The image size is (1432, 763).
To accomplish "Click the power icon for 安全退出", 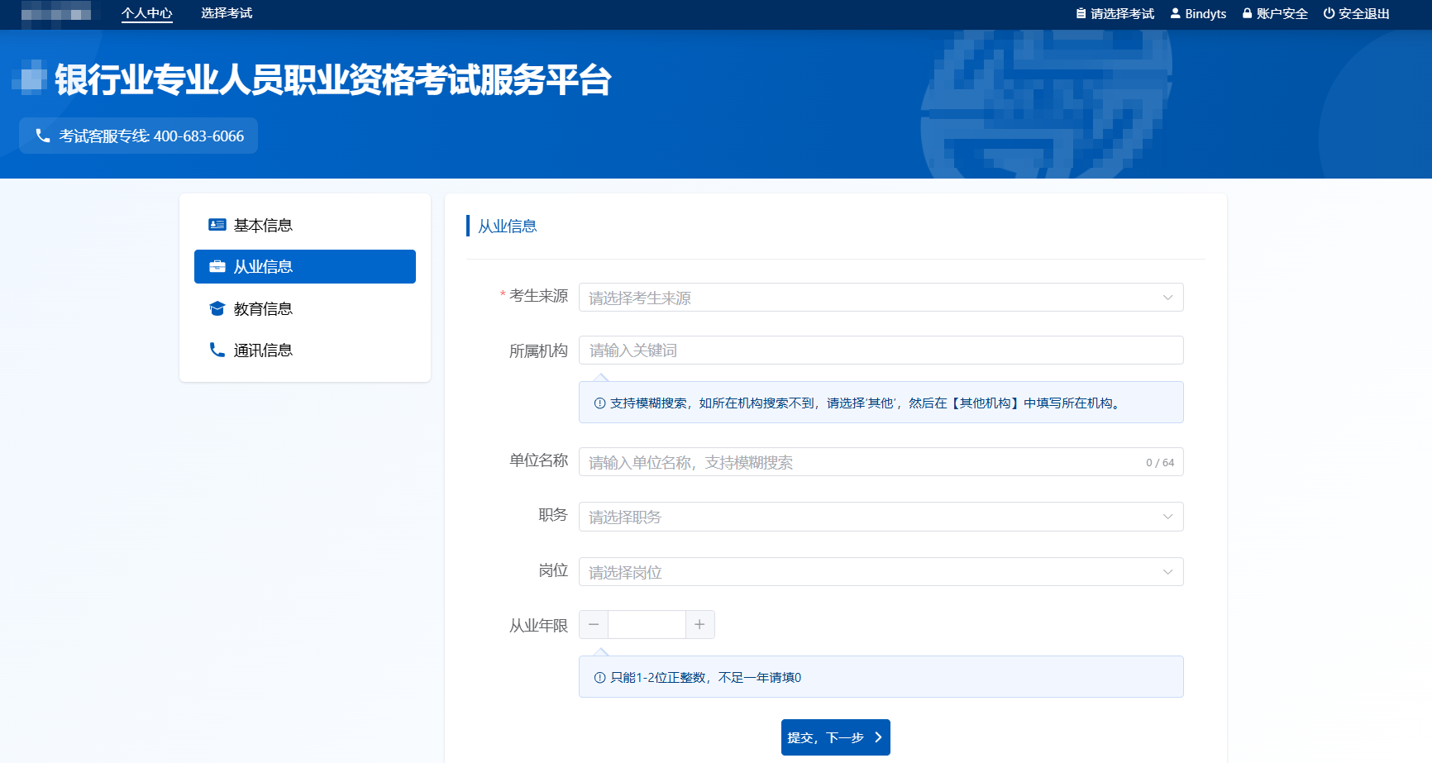I will (x=1329, y=13).
